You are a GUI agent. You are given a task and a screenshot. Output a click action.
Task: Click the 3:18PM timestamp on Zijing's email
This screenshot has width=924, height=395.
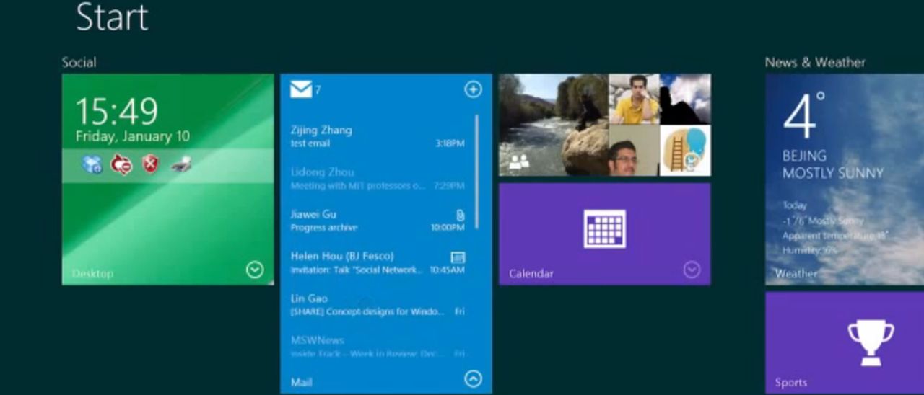(450, 143)
